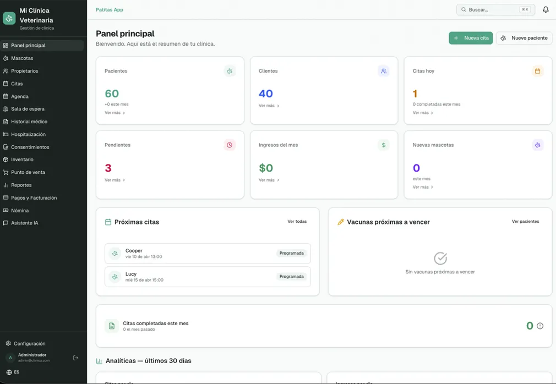
Task: Select the Sala de espera sidebar icon
Action: click(6, 108)
